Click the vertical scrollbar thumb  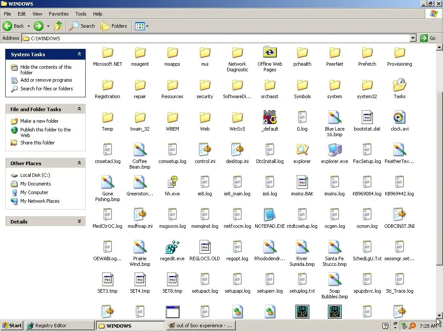(x=440, y=179)
